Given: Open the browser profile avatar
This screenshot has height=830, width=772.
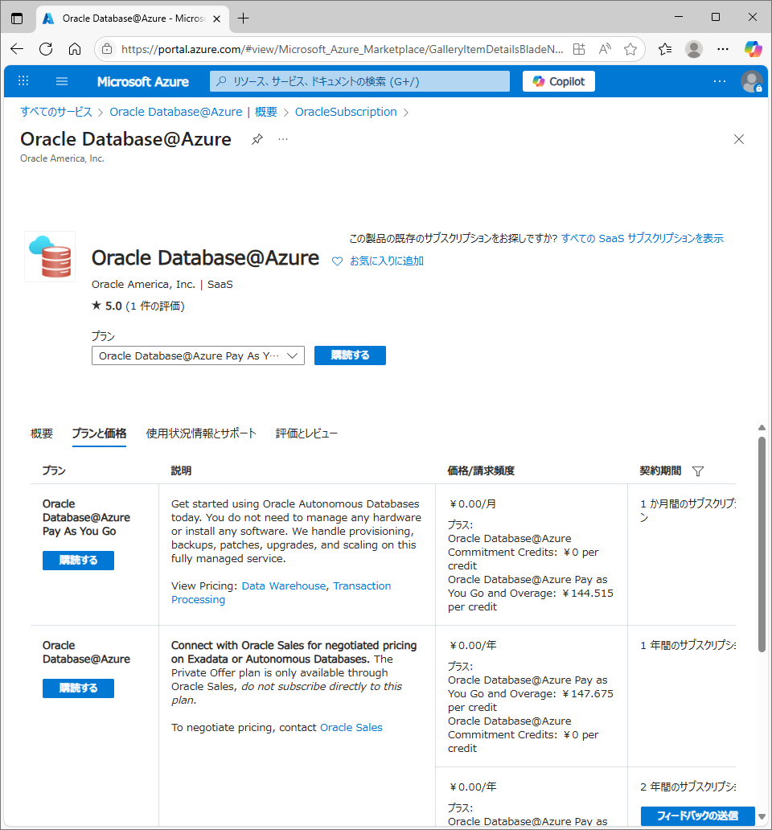Looking at the screenshot, I should tap(694, 49).
